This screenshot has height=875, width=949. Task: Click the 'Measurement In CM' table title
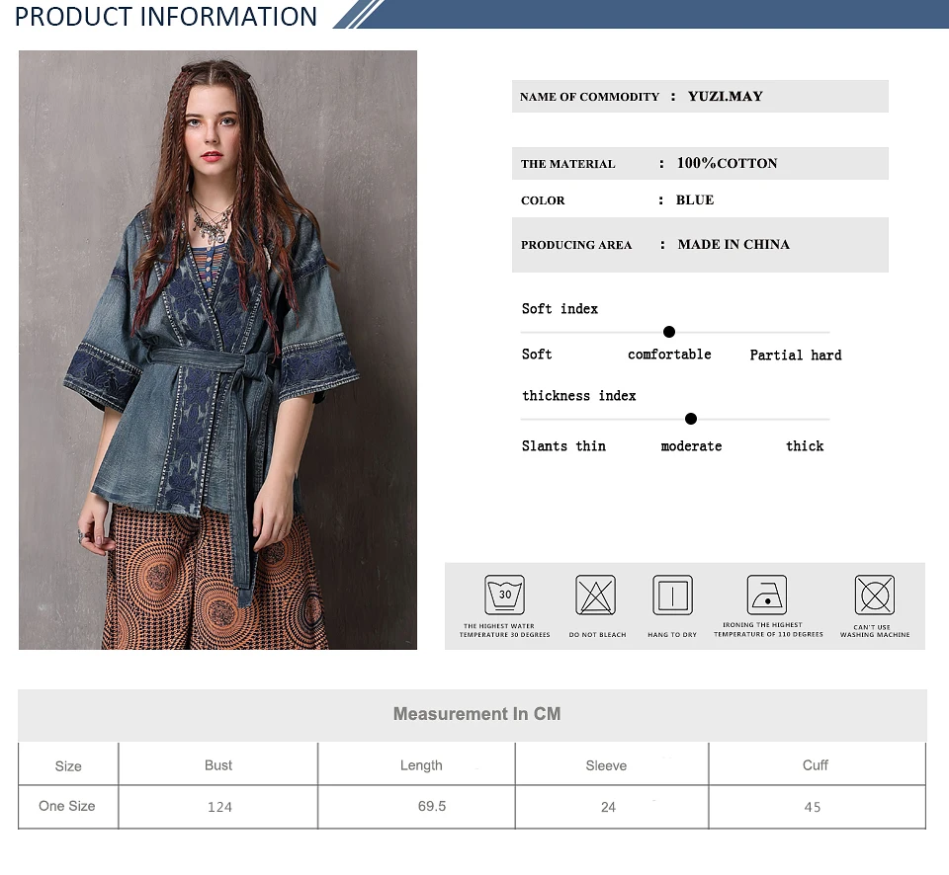click(x=476, y=714)
